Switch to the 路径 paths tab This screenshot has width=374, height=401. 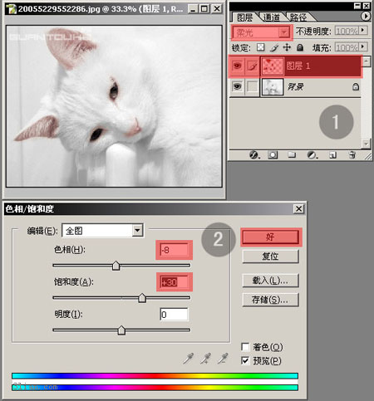coord(298,17)
